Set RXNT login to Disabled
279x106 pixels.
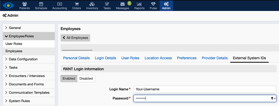pyautogui.click(x=86, y=79)
